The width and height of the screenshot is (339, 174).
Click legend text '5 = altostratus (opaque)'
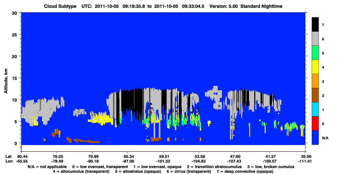click(138, 171)
